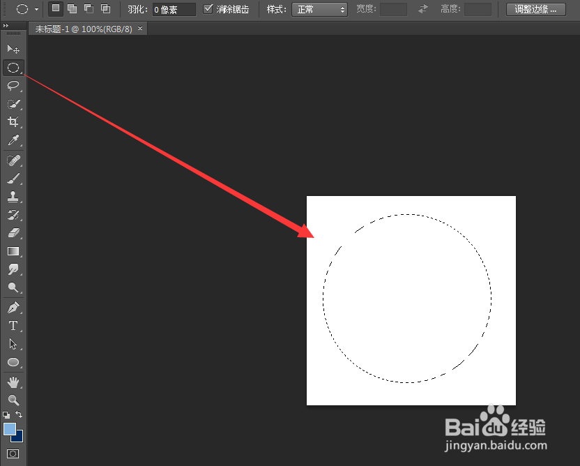
Task: Toggle the anti-alias (消除锯齿) checkbox
Action: [208, 9]
